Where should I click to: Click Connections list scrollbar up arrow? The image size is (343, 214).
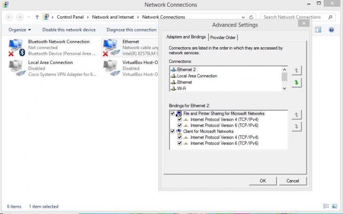coord(284,70)
